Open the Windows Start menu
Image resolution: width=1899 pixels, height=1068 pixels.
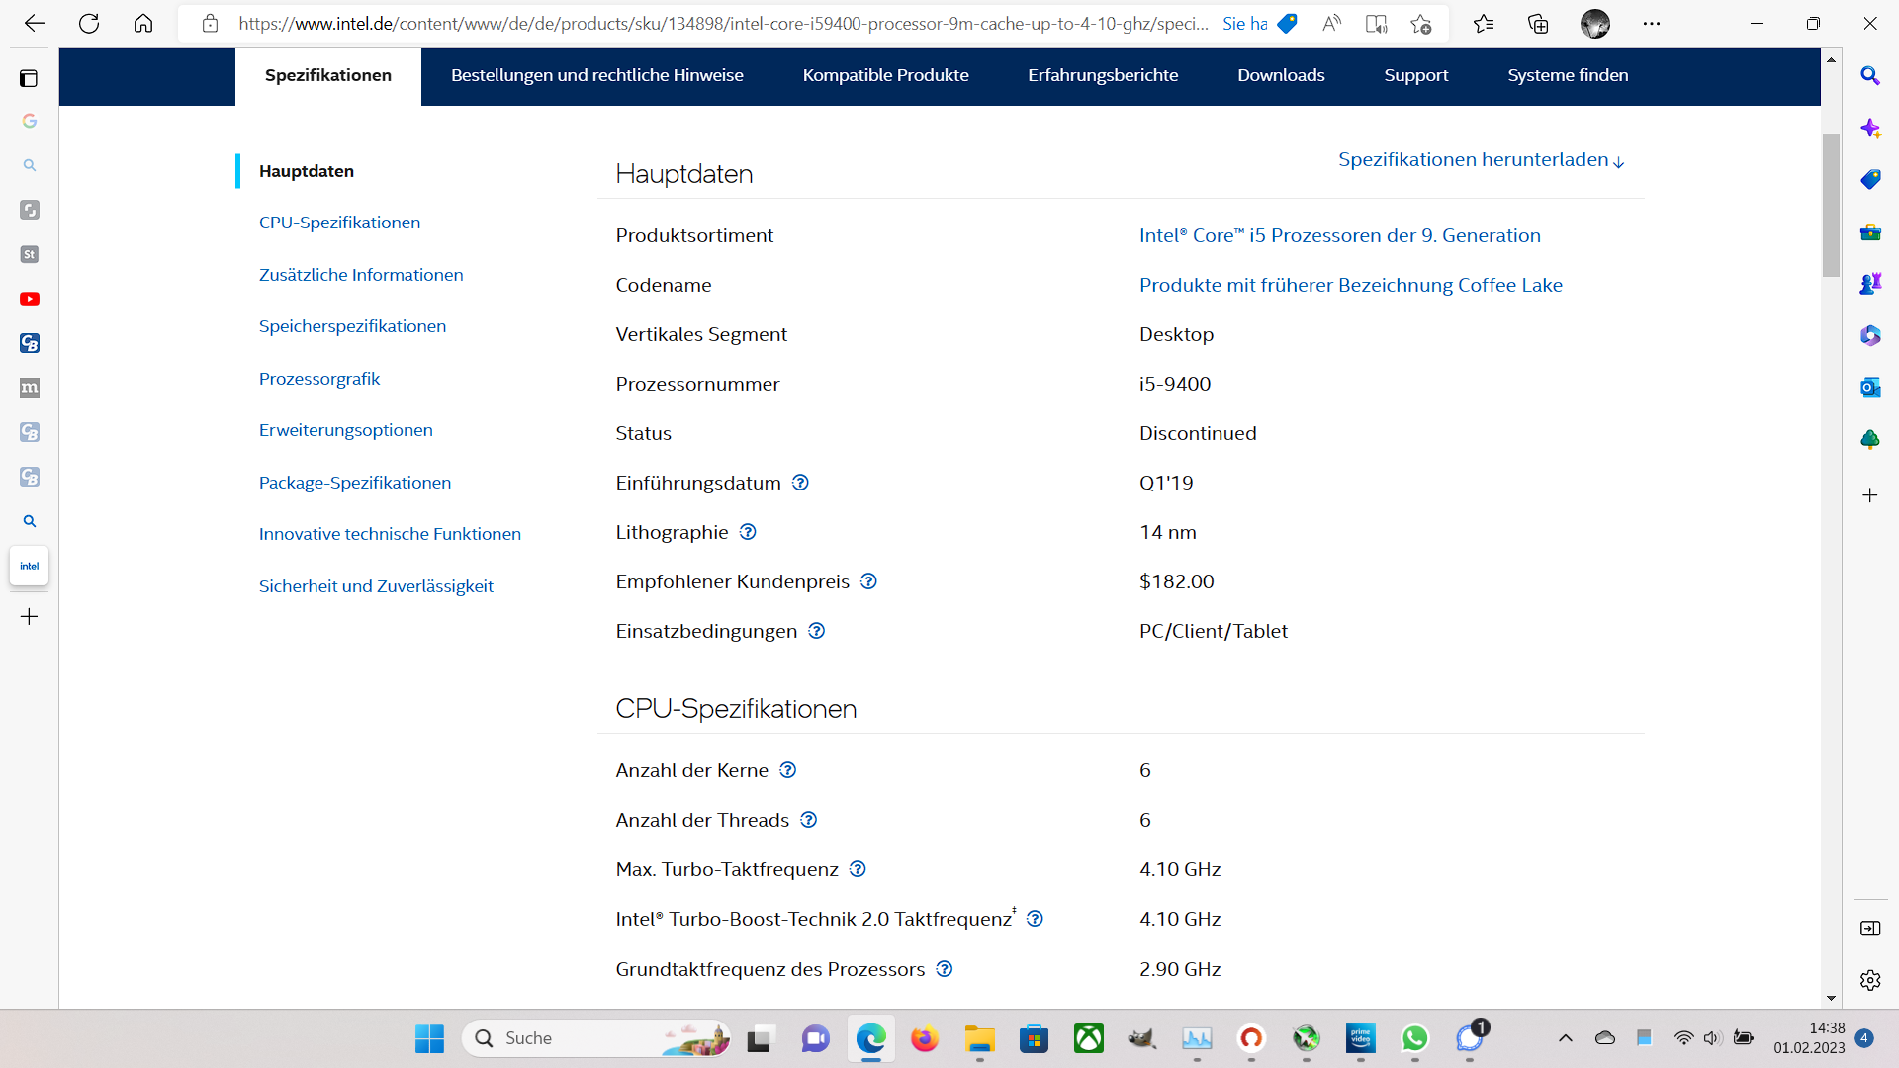tap(429, 1038)
